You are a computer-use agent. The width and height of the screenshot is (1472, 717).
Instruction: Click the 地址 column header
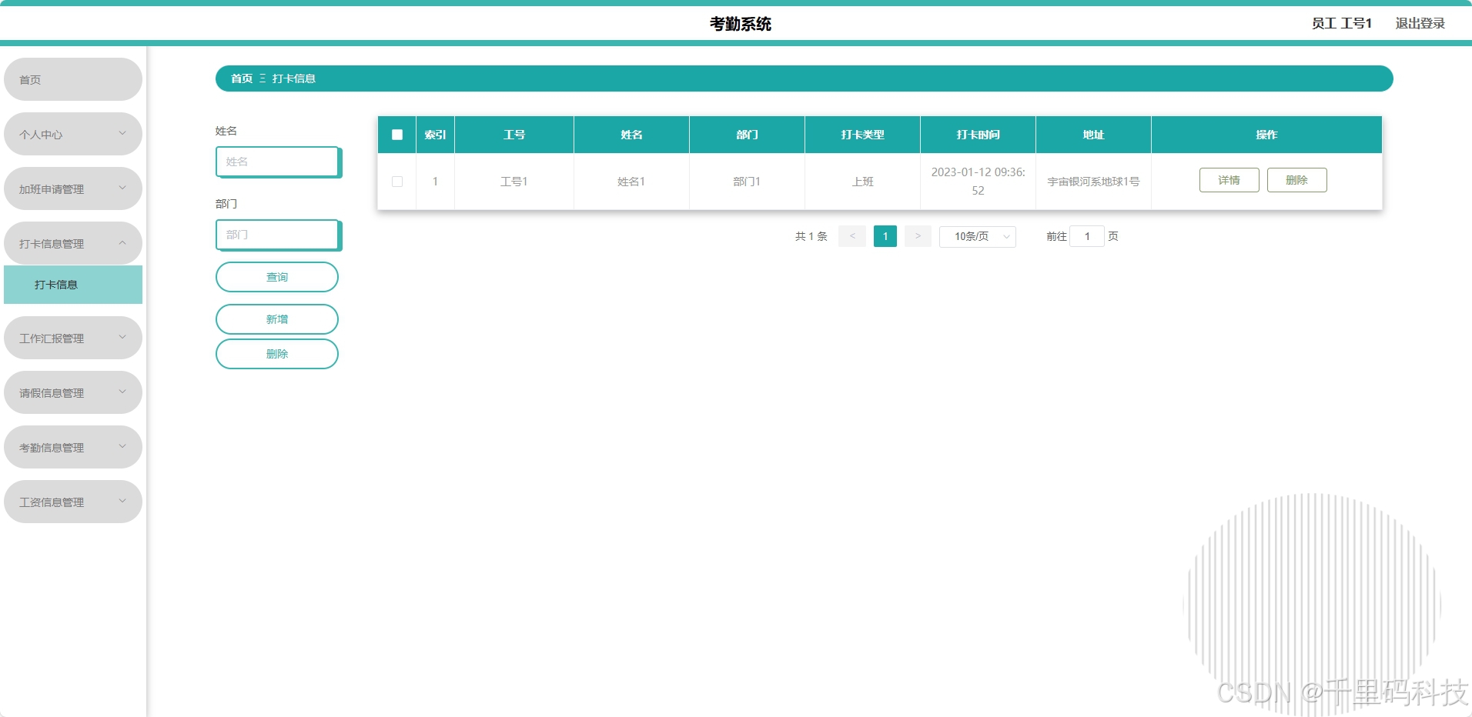[1093, 135]
